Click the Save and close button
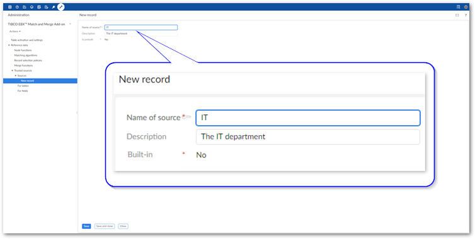This screenshot has height=239, width=475. [105, 226]
